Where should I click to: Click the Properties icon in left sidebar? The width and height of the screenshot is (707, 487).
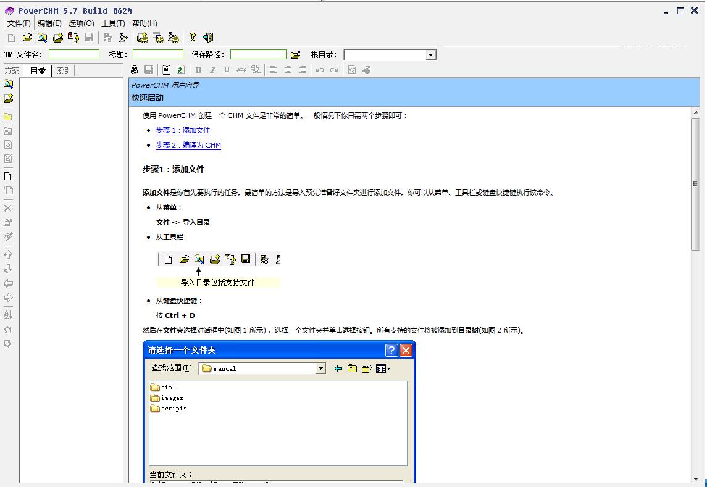coord(8,222)
